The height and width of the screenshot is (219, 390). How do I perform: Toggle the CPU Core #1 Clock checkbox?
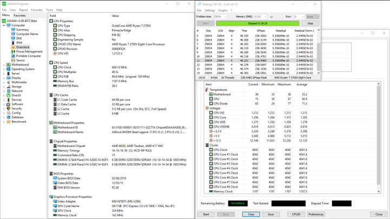211,155
